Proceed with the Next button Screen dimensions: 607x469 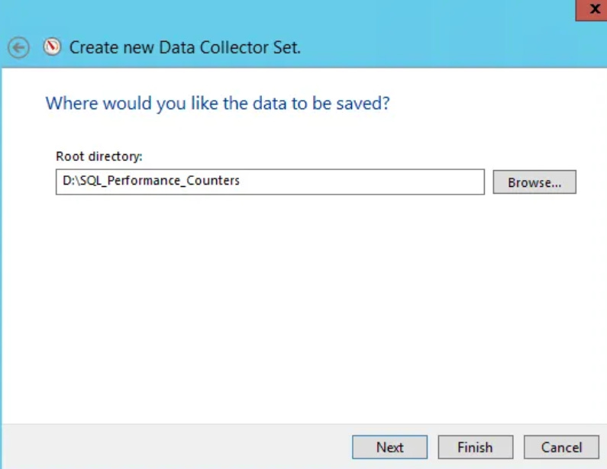tap(390, 447)
